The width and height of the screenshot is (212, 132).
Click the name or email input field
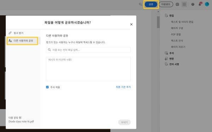tap(88, 50)
